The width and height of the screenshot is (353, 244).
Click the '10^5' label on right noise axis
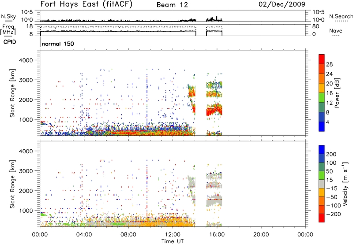pos(318,12)
